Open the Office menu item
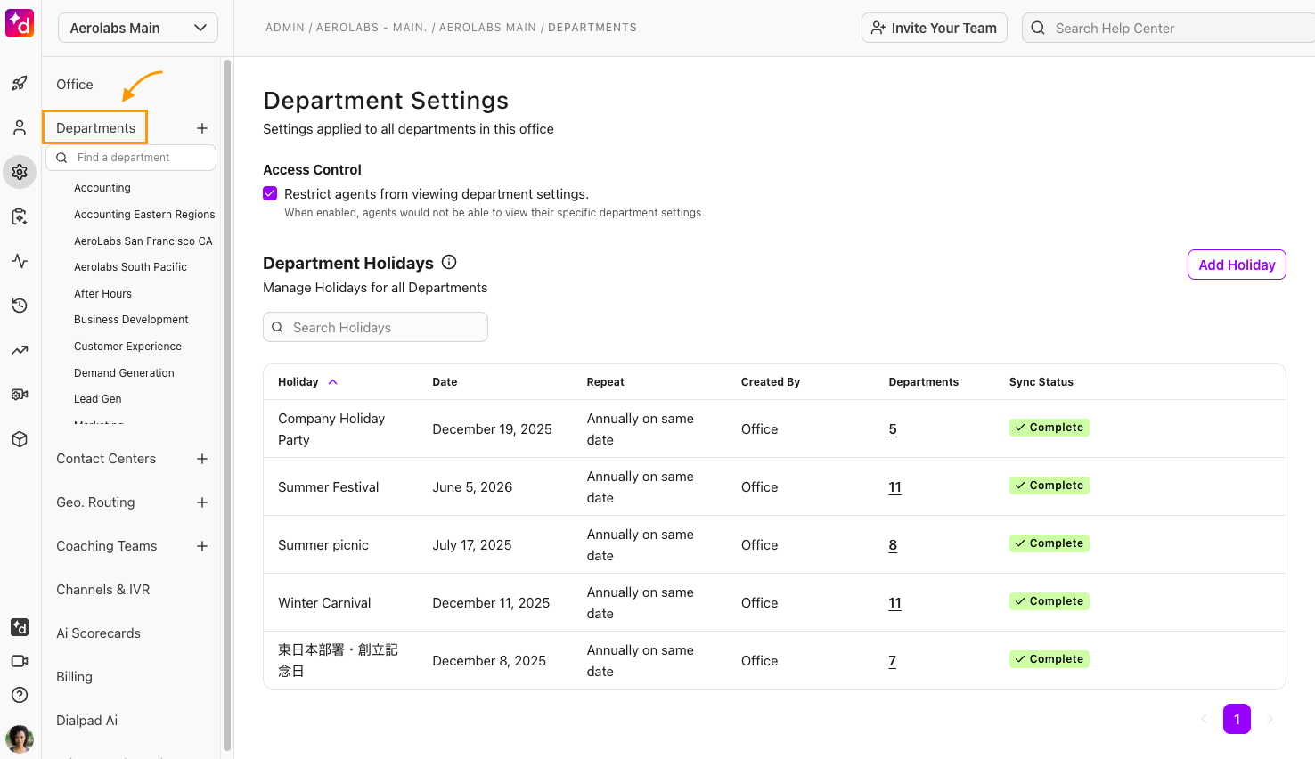1315x759 pixels. [x=75, y=85]
